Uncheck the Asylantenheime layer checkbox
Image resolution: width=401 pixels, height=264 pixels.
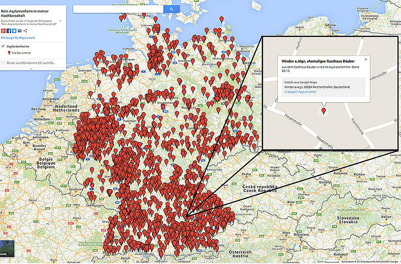(3, 46)
